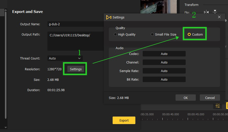Click the horizontal flip icon
The height and width of the screenshot is (132, 228).
(x=206, y=12)
